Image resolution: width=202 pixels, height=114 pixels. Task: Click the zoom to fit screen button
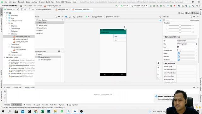point(158,78)
